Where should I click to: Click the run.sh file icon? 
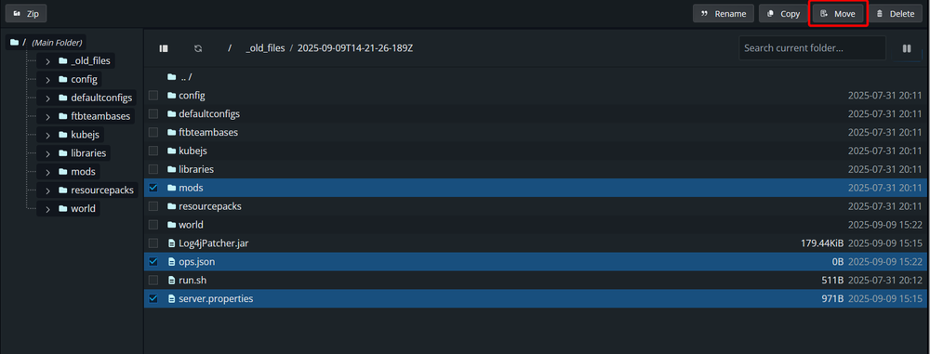pyautogui.click(x=172, y=281)
